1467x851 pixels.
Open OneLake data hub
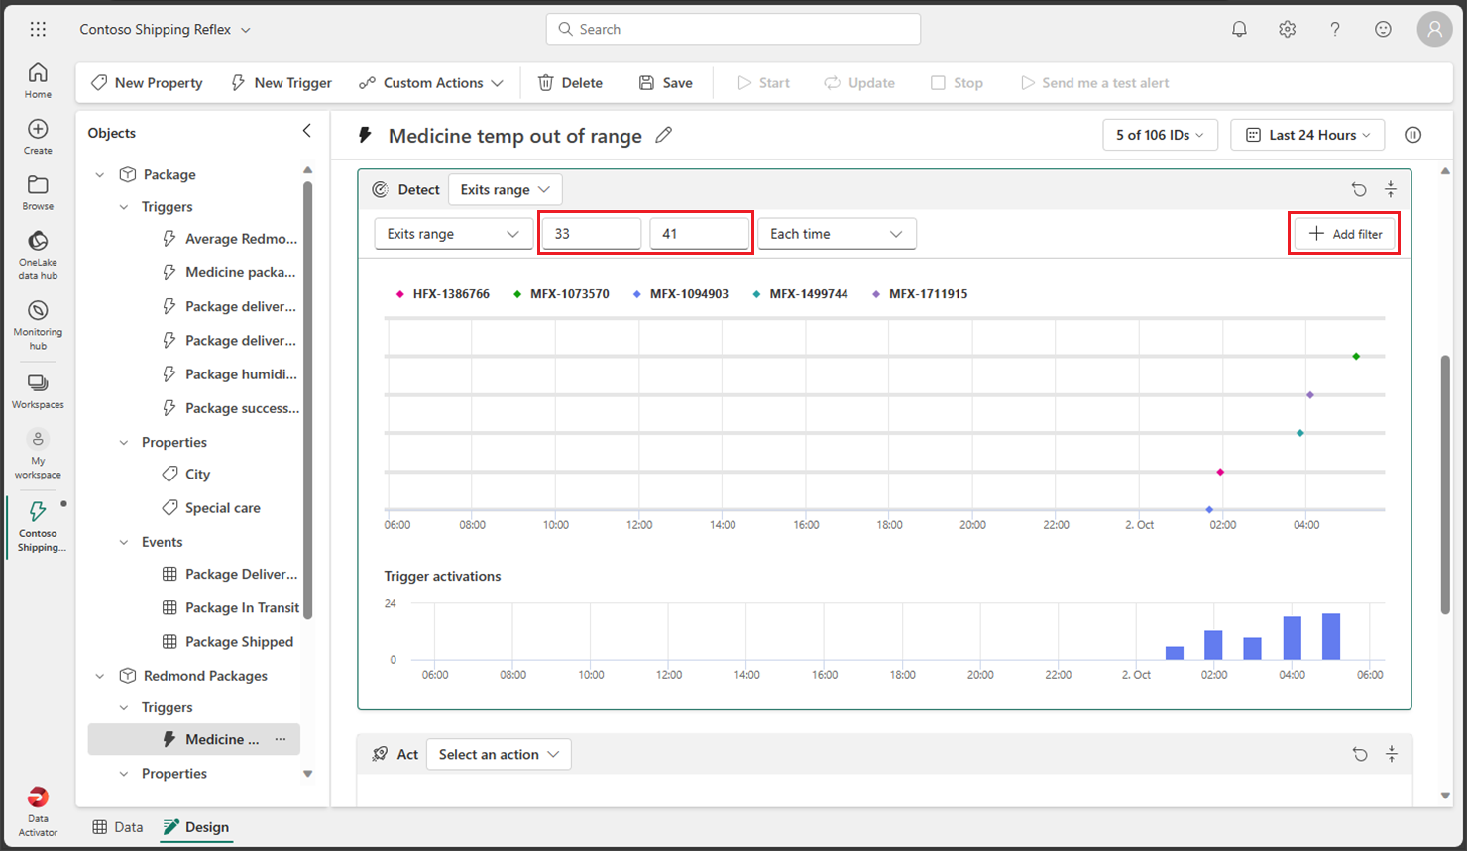tap(38, 255)
